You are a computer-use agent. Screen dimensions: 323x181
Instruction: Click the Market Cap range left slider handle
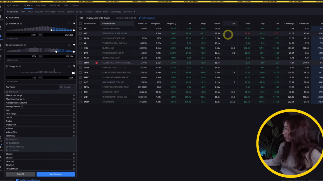[51, 30]
